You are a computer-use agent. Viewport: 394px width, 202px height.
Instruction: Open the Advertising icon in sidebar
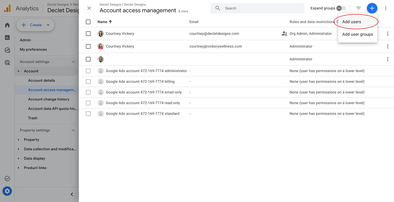pyautogui.click(x=7, y=63)
